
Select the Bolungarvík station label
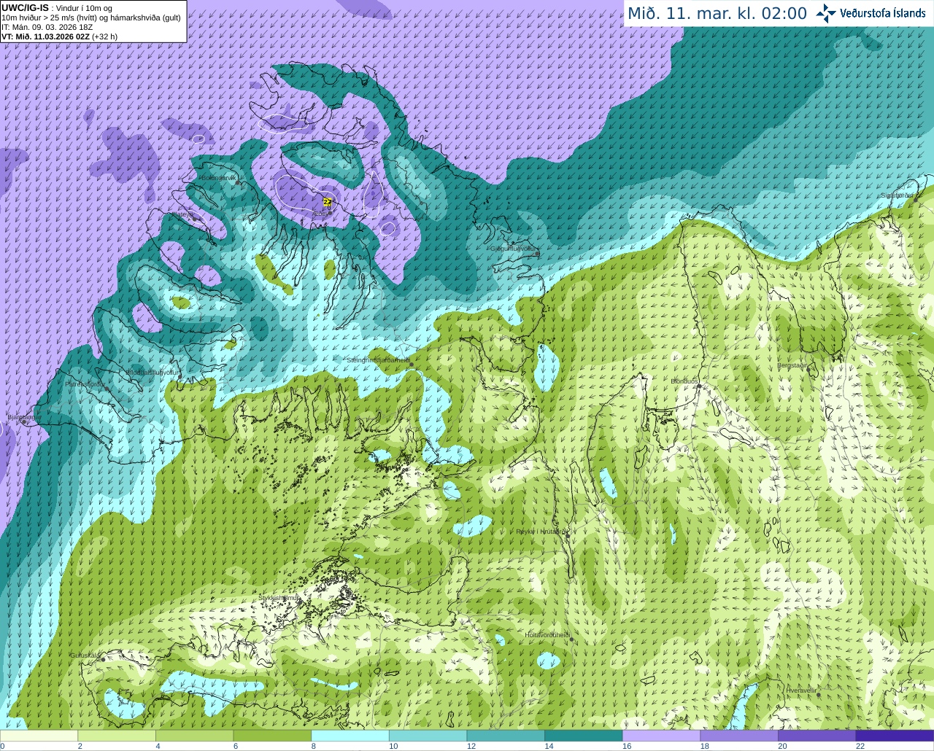click(x=220, y=178)
